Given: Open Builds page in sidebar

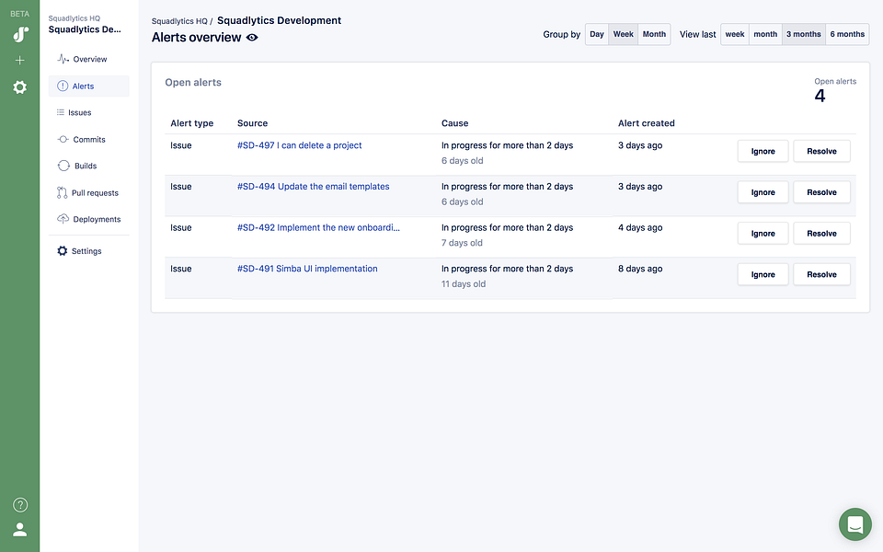Looking at the screenshot, I should [x=89, y=166].
